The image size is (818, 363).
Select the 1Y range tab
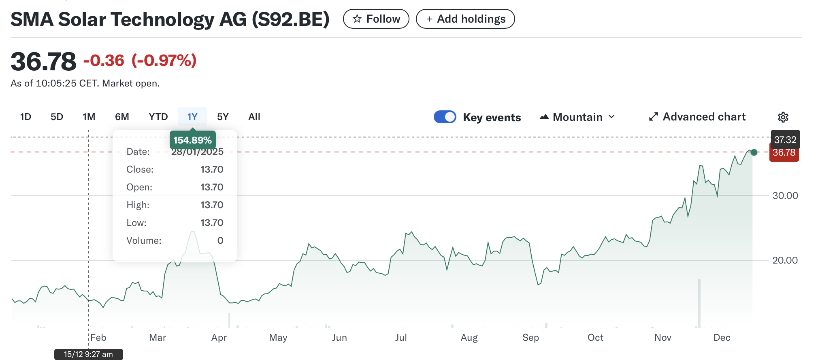coord(192,117)
